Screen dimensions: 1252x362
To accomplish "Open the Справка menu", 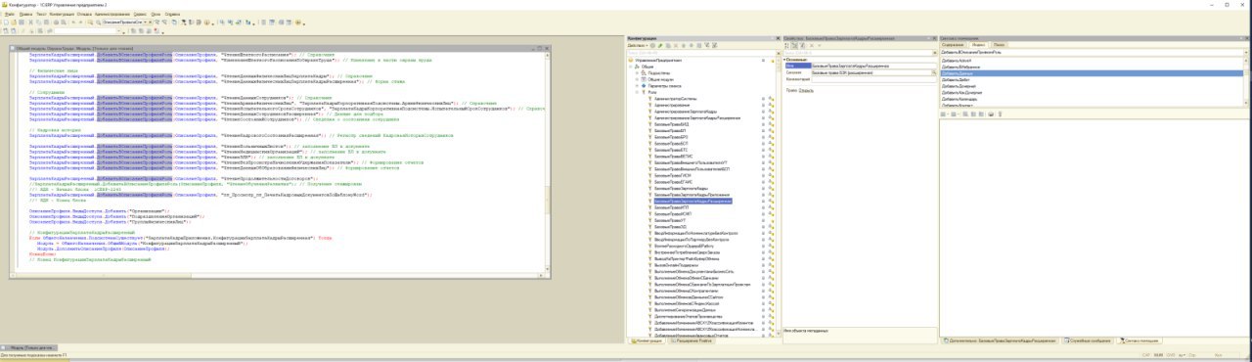I will (x=172, y=15).
